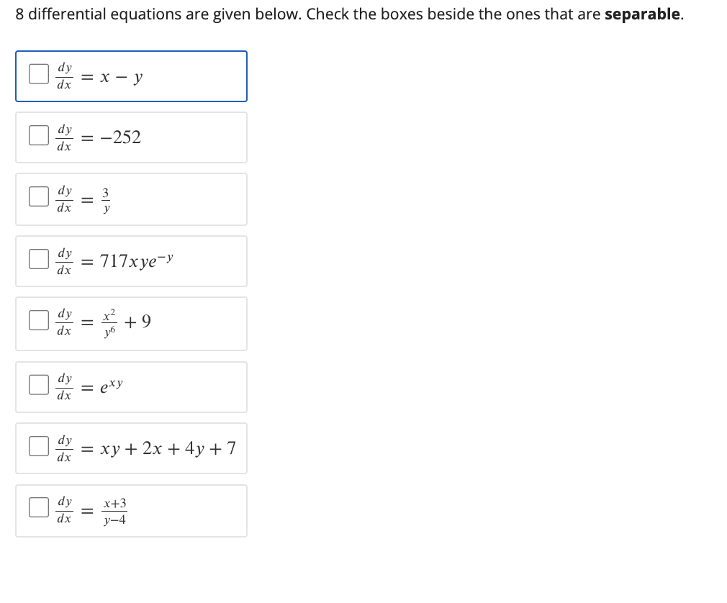This screenshot has height=603, width=727.
Task: Check the box beside dy/dx = e^xy
Action: click(x=37, y=384)
